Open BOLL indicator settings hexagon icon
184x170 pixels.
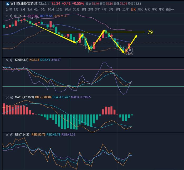[12, 16]
